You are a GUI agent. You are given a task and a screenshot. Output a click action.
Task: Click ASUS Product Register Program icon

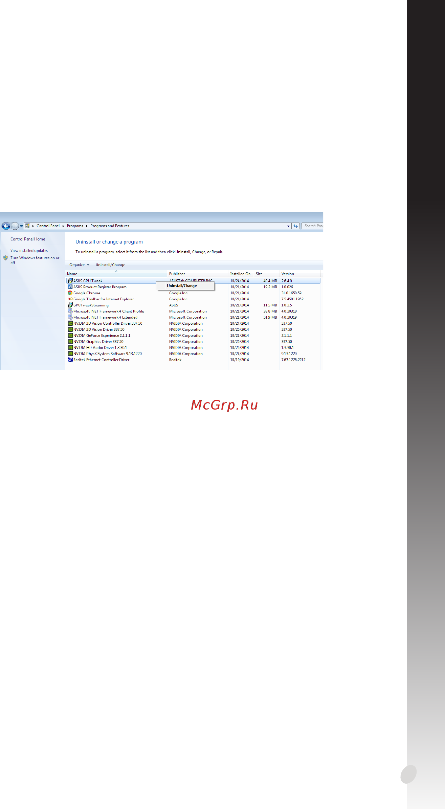tap(70, 287)
